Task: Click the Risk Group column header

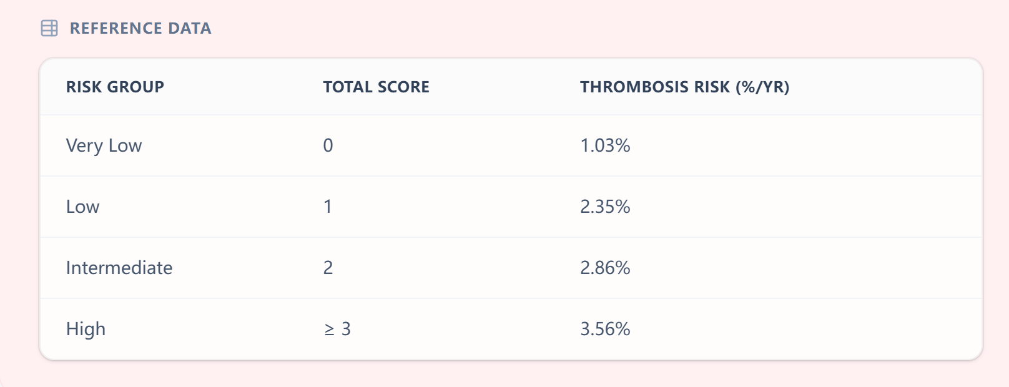Action: click(x=115, y=87)
